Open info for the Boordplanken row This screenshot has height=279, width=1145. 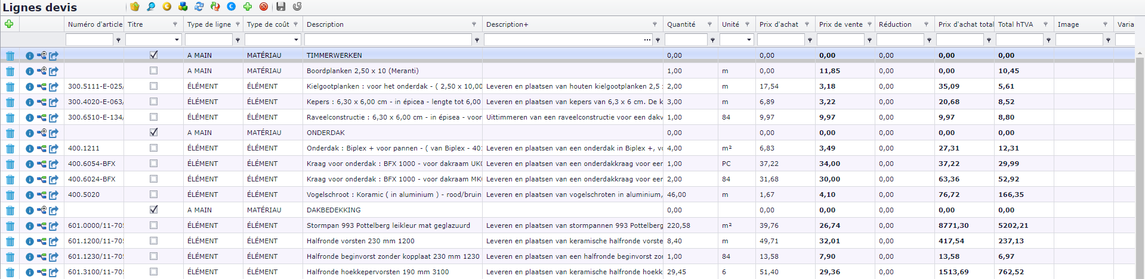click(29, 71)
